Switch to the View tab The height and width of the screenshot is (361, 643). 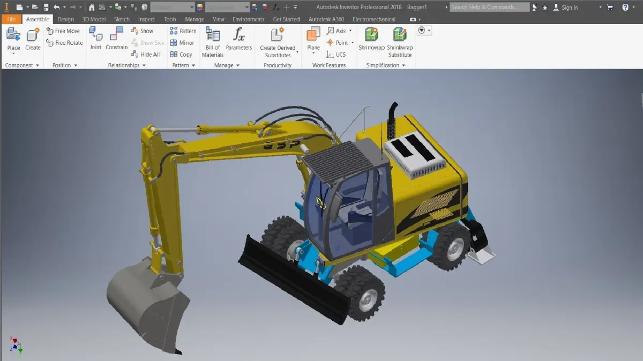click(218, 19)
